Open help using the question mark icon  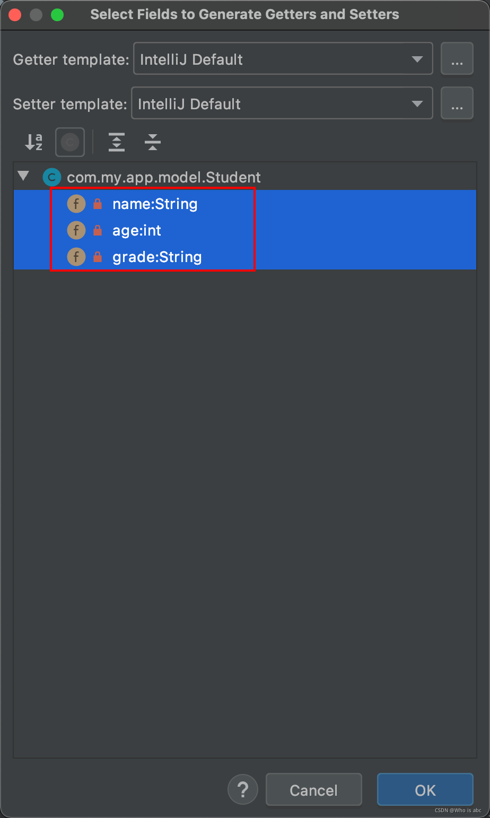pos(242,789)
